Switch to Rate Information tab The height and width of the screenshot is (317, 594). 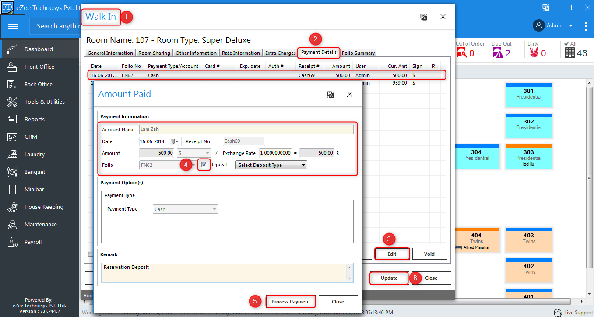pos(241,53)
